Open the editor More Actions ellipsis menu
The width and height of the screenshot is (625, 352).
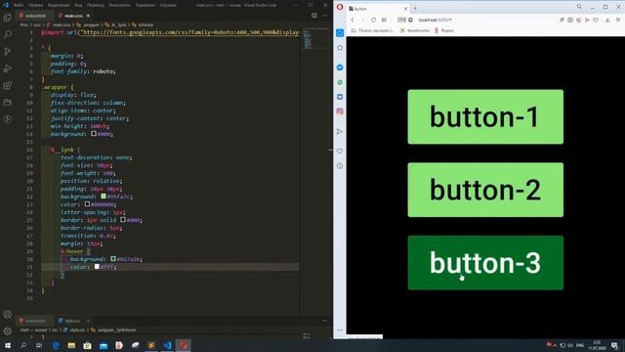click(x=324, y=16)
